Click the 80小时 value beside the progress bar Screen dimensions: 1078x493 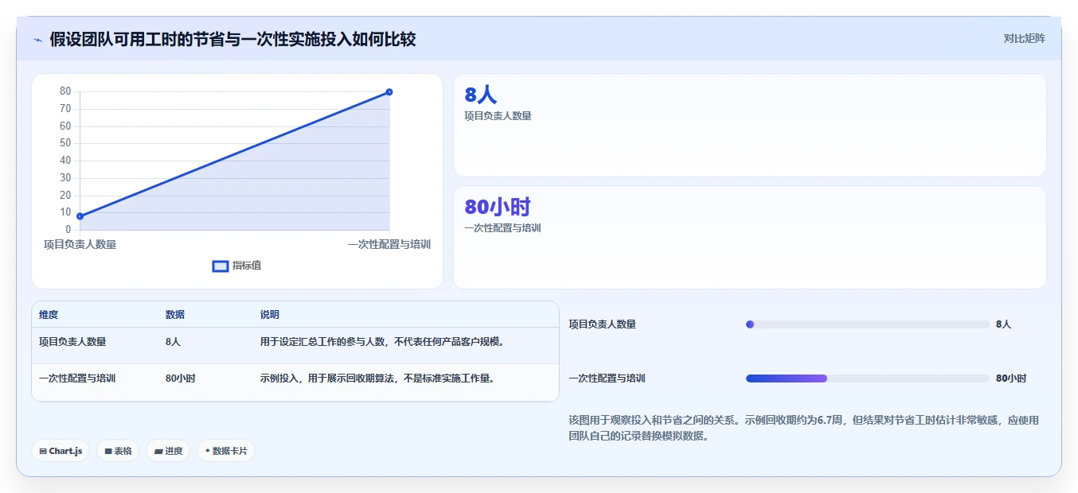[x=1011, y=378]
